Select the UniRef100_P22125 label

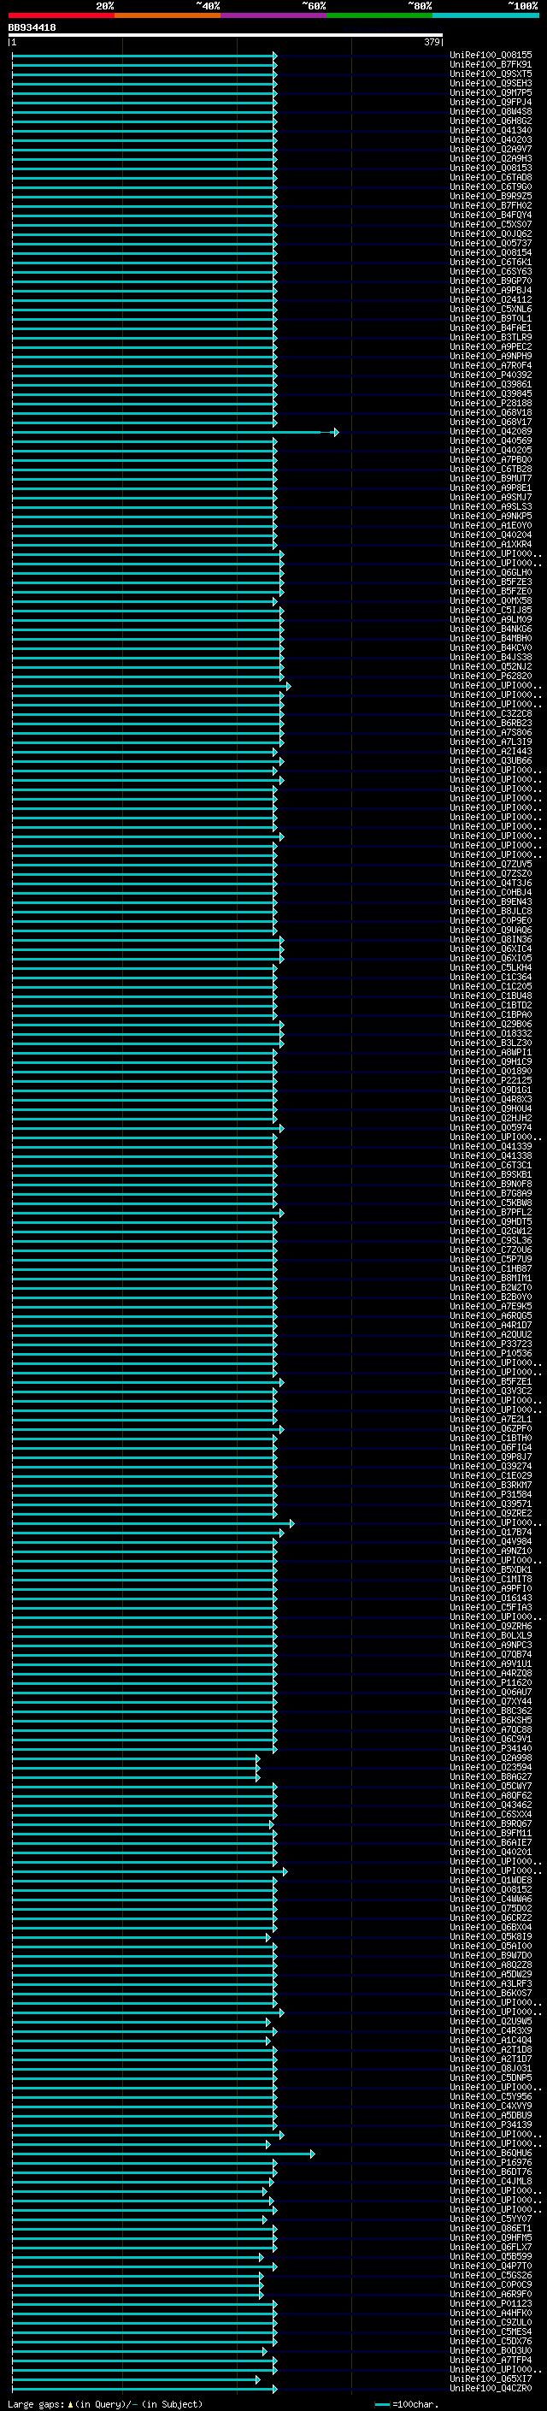coord(491,1080)
